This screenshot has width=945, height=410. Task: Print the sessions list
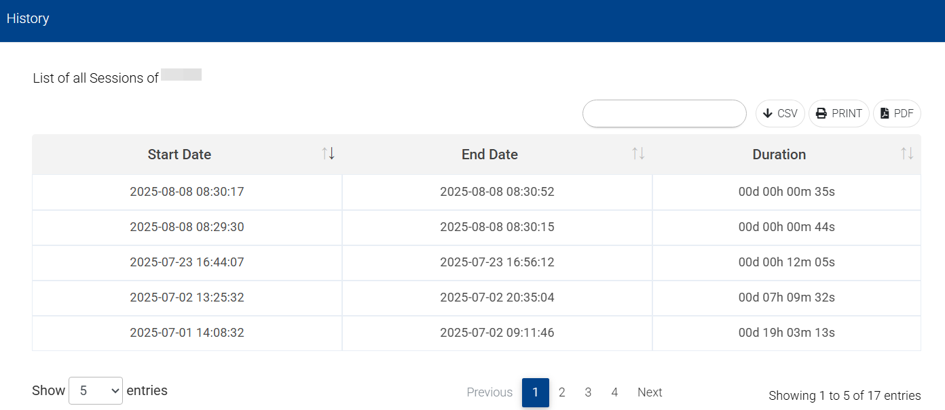tap(839, 113)
